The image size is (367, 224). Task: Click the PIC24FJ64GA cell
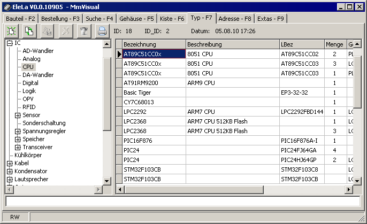tap(302, 150)
